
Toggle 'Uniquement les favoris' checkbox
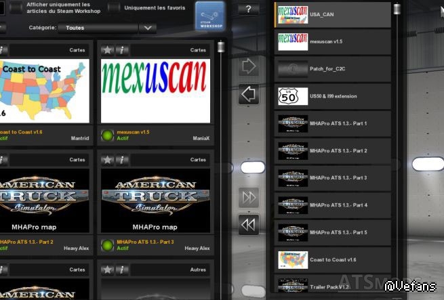click(x=115, y=7)
